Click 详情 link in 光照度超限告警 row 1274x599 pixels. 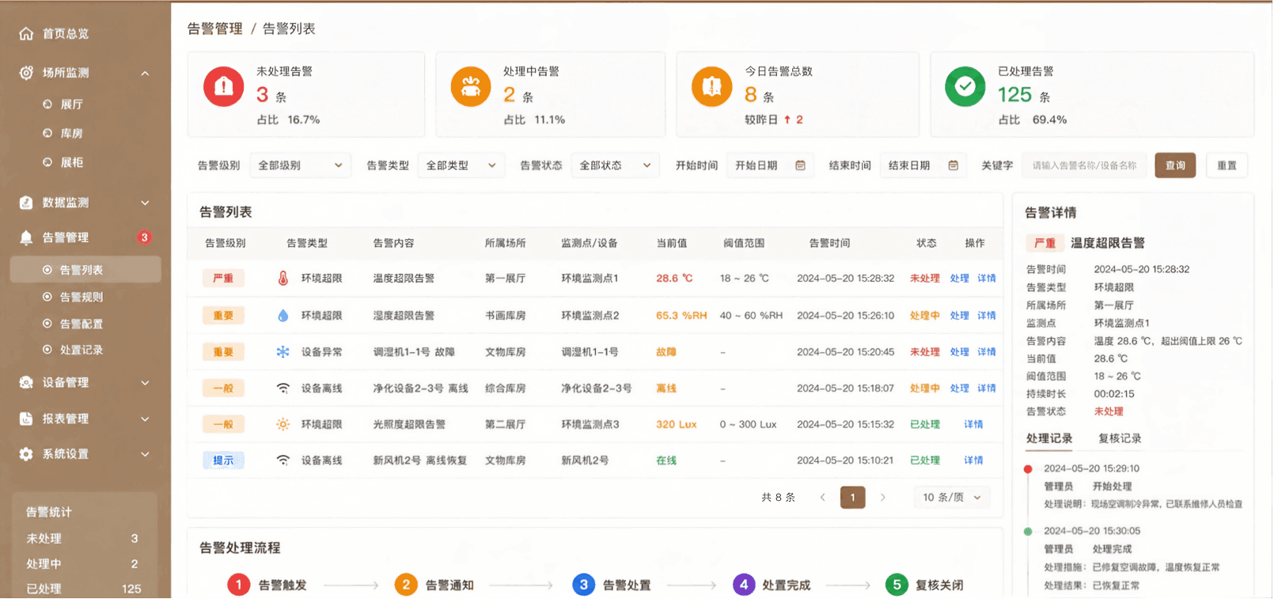(973, 425)
